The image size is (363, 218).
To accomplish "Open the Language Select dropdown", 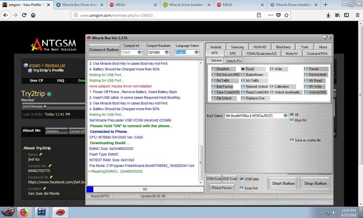I will [196, 52].
